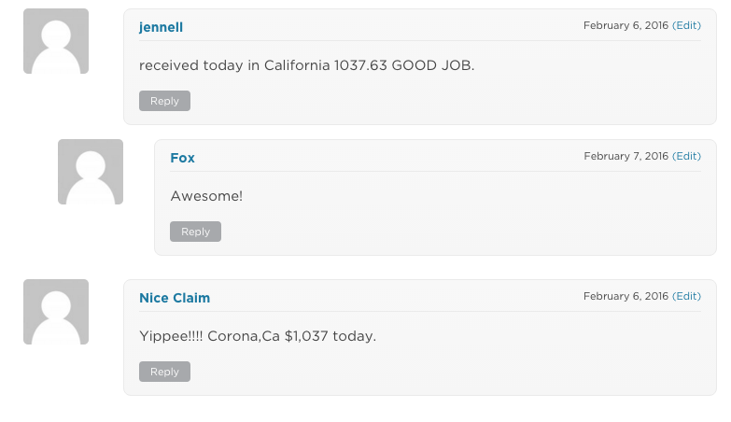This screenshot has width=731, height=422.
Task: Reply to Nice Claim's comment
Action: (164, 372)
